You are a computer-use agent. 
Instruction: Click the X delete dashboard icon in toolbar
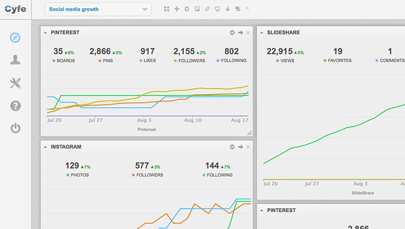[247, 8]
